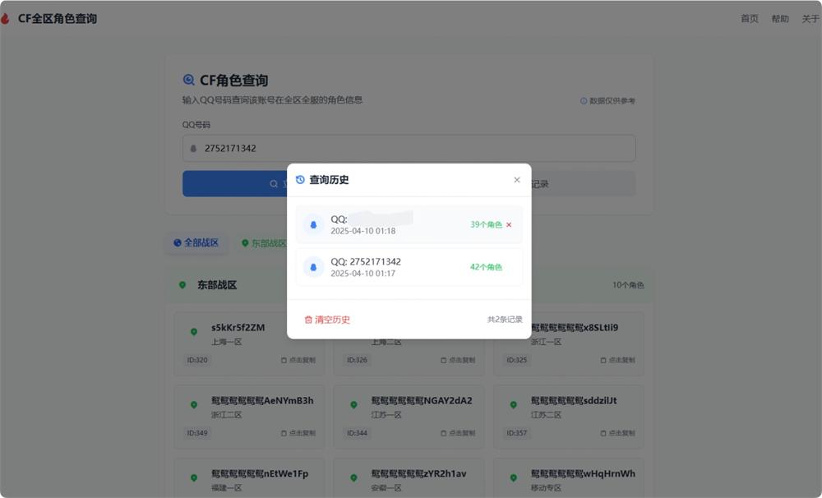Delete the 39个角色 history entry
This screenshot has width=822, height=498.
pos(509,224)
